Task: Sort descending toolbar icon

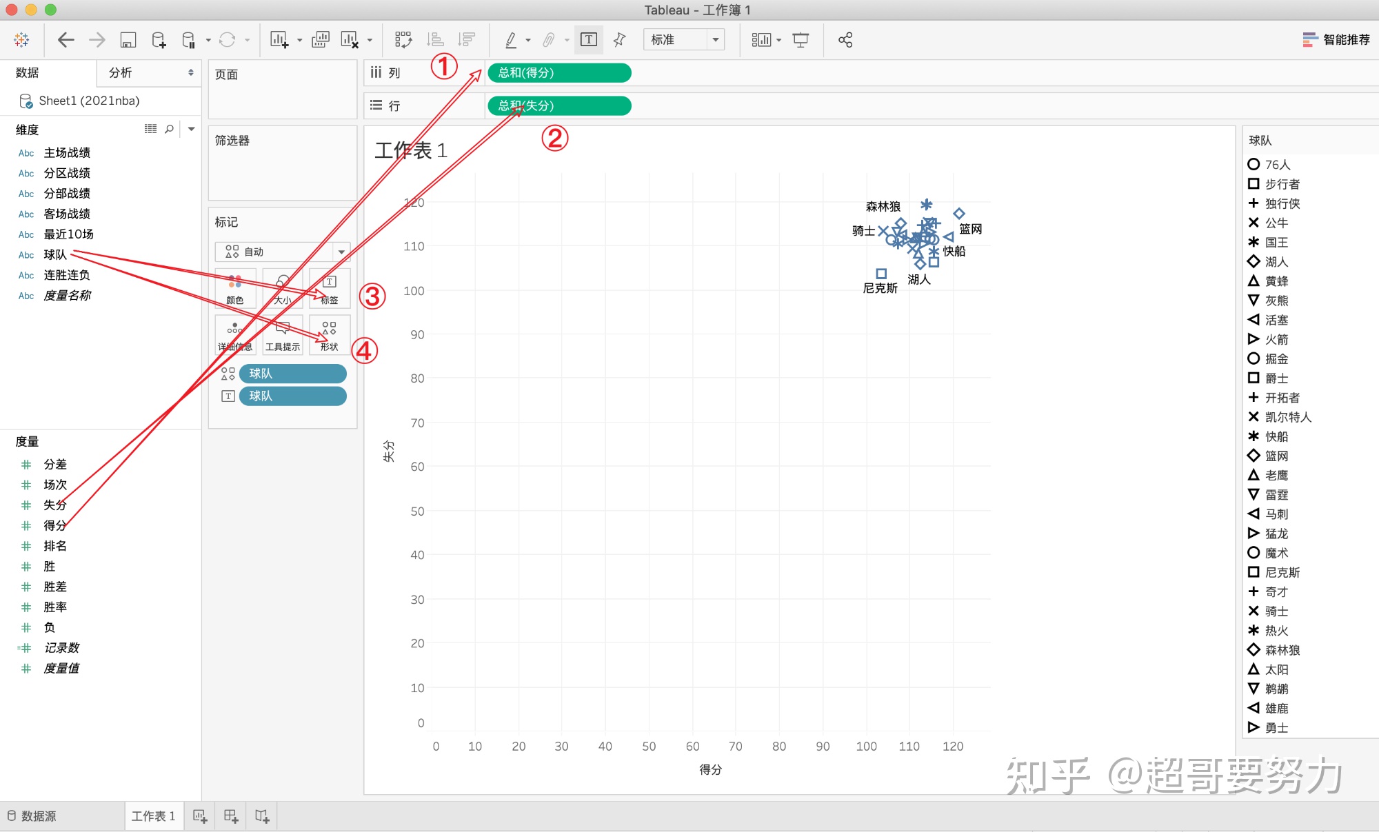Action: click(467, 40)
